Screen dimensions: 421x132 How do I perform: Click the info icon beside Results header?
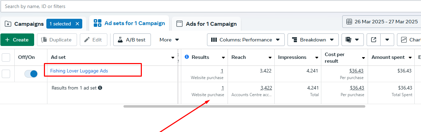click(187, 57)
